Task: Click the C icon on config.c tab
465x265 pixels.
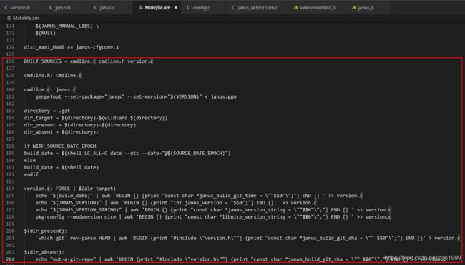Action: (x=189, y=8)
